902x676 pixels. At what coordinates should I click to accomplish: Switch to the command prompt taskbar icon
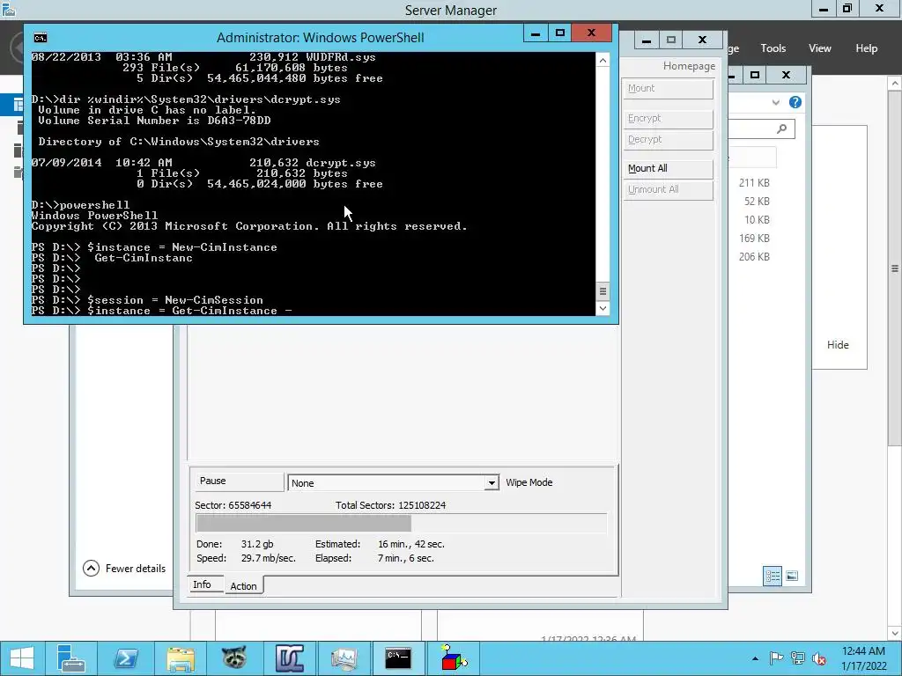pos(398,658)
